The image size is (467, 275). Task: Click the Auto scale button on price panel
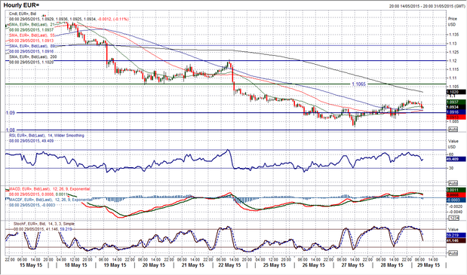click(453, 130)
